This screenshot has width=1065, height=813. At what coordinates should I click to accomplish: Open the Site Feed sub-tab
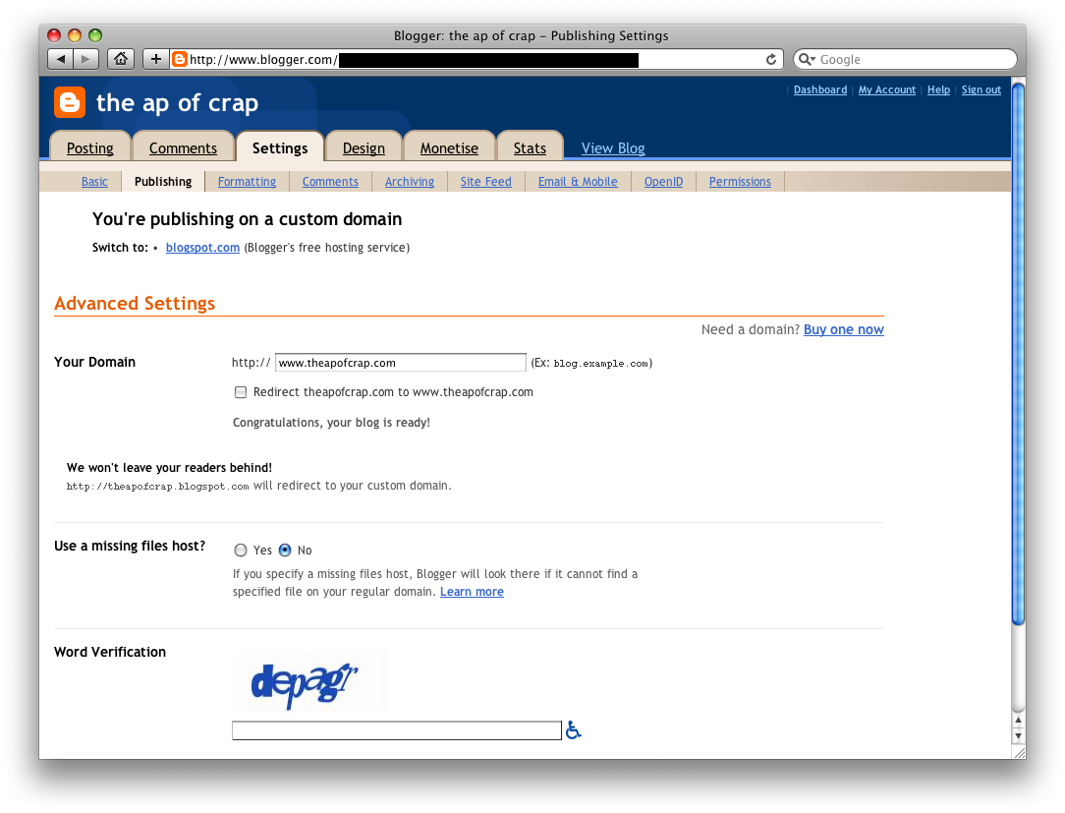[485, 182]
